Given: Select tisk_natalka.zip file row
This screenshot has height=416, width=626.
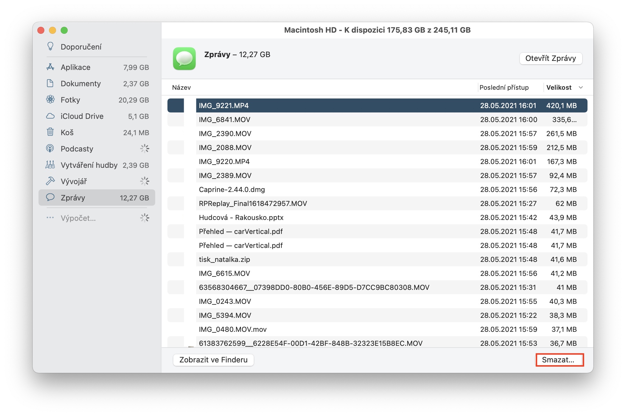Looking at the screenshot, I should pyautogui.click(x=224, y=260).
